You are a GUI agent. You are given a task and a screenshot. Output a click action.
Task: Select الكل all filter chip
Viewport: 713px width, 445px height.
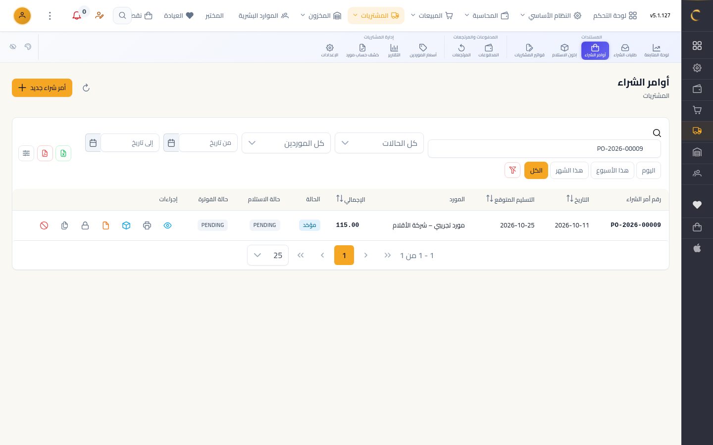(536, 170)
